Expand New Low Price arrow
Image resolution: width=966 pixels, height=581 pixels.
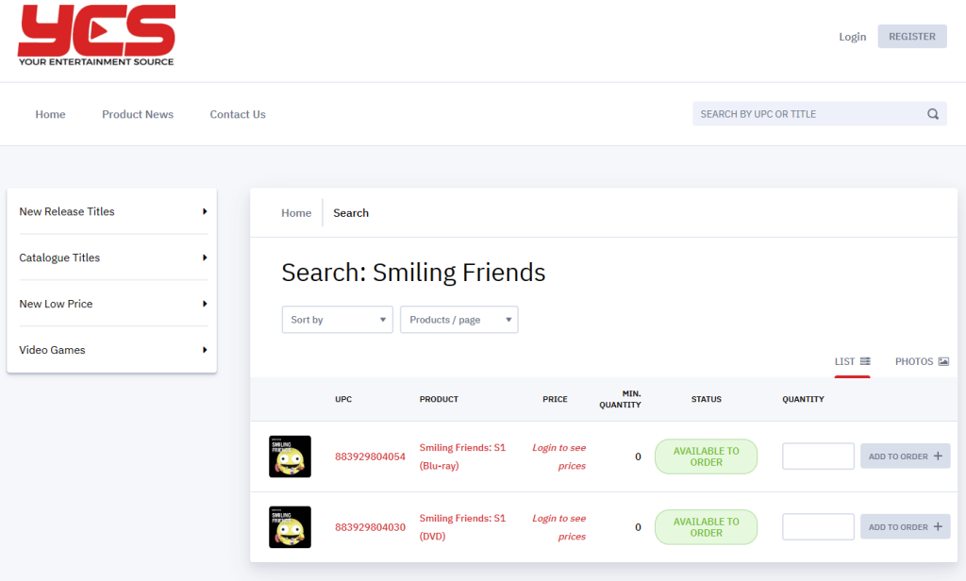click(205, 304)
